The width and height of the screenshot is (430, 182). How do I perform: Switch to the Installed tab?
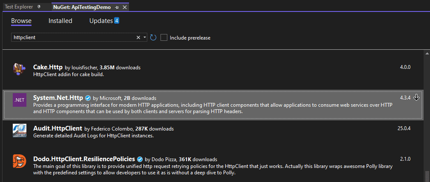(60, 21)
